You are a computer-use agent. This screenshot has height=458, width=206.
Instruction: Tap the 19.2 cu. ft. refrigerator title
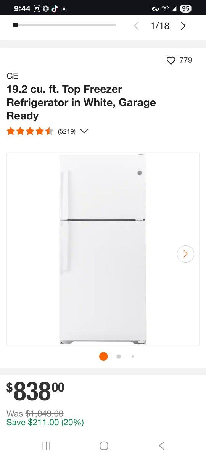(x=81, y=103)
